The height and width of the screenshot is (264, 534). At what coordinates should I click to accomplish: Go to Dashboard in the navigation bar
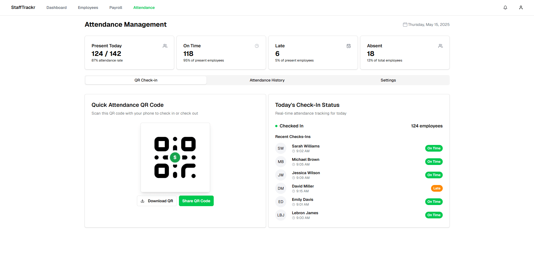pyautogui.click(x=56, y=8)
